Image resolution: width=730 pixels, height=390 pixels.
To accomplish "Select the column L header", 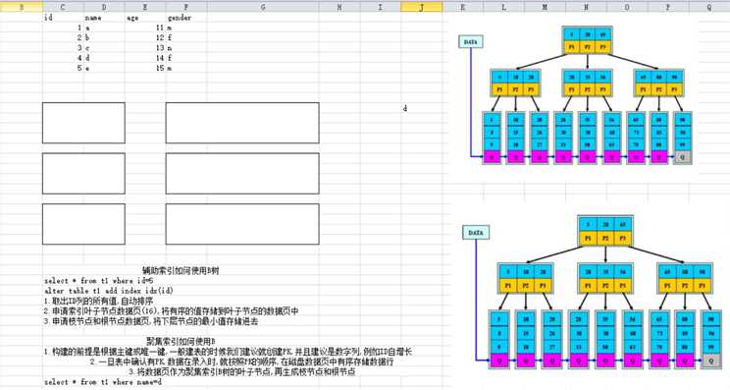I will pos(503,7).
